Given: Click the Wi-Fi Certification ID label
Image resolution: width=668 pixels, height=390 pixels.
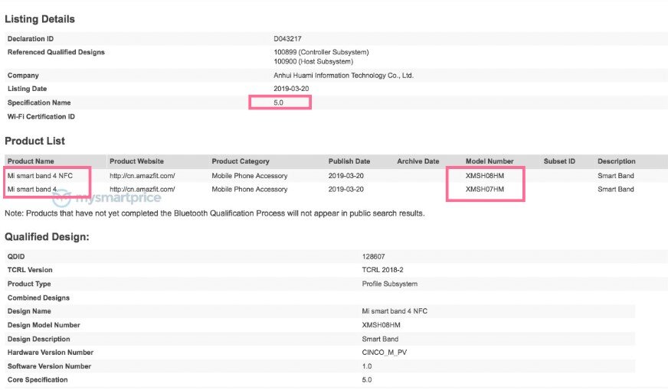Looking at the screenshot, I should 41,116.
